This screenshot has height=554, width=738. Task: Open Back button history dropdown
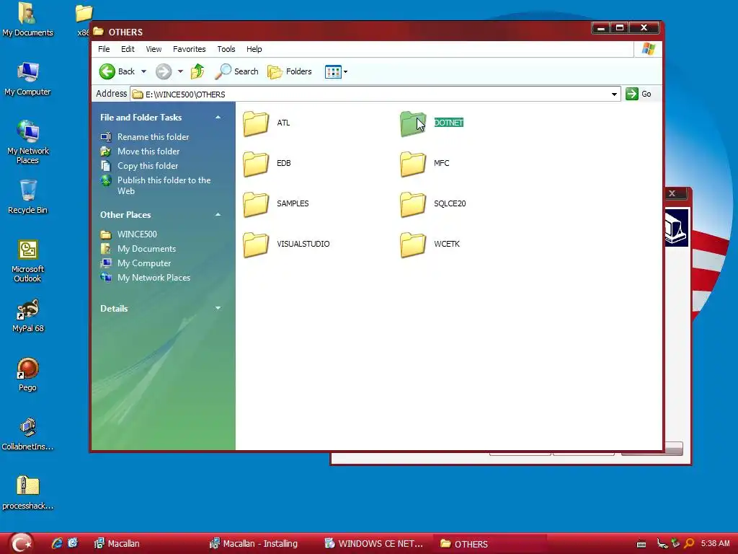tap(143, 71)
